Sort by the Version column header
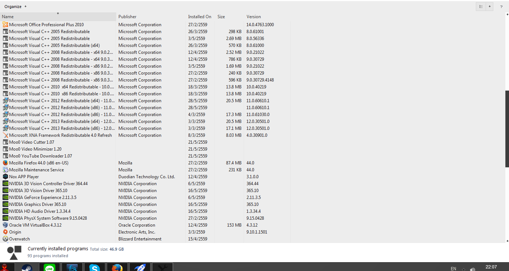Screen dimensions: 509x271 pyautogui.click(x=267, y=17)
